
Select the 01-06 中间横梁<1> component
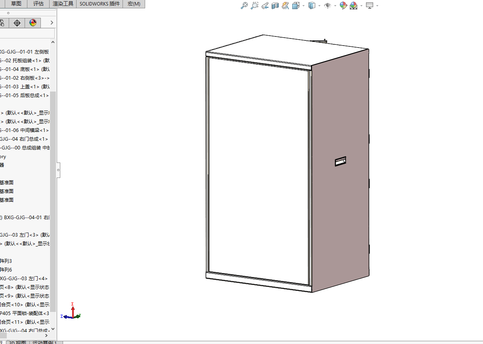pos(25,130)
